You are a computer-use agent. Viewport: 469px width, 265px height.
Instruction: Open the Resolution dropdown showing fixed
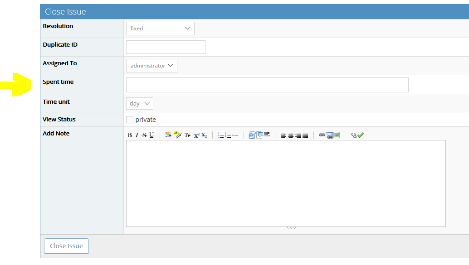point(160,29)
